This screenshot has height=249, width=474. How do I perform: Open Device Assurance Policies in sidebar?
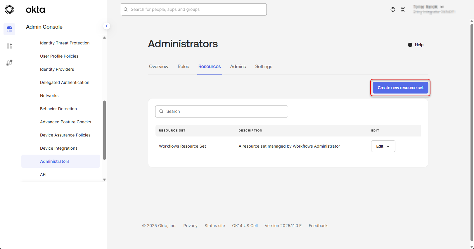(65, 135)
